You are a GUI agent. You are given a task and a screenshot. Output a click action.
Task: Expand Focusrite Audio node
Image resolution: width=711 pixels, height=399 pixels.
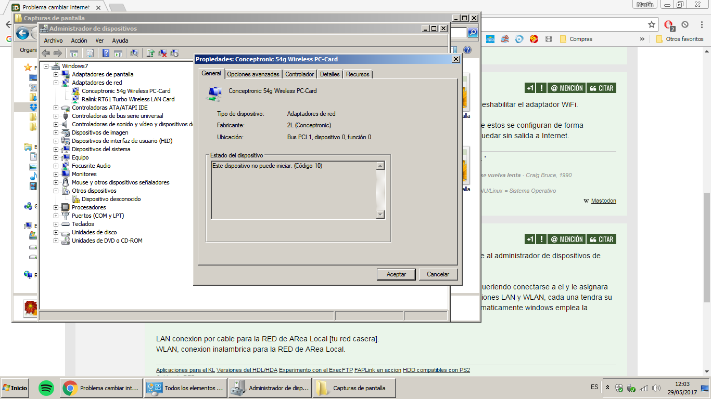[56, 166]
